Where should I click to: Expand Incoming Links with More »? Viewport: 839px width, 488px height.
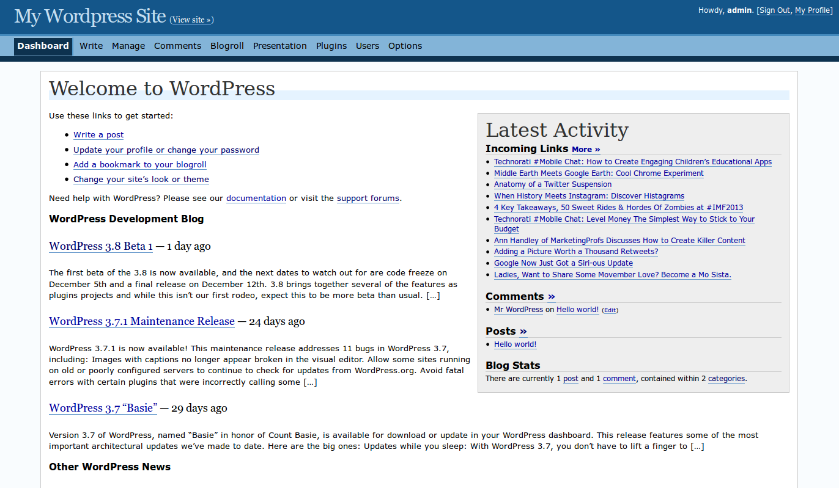click(x=586, y=149)
